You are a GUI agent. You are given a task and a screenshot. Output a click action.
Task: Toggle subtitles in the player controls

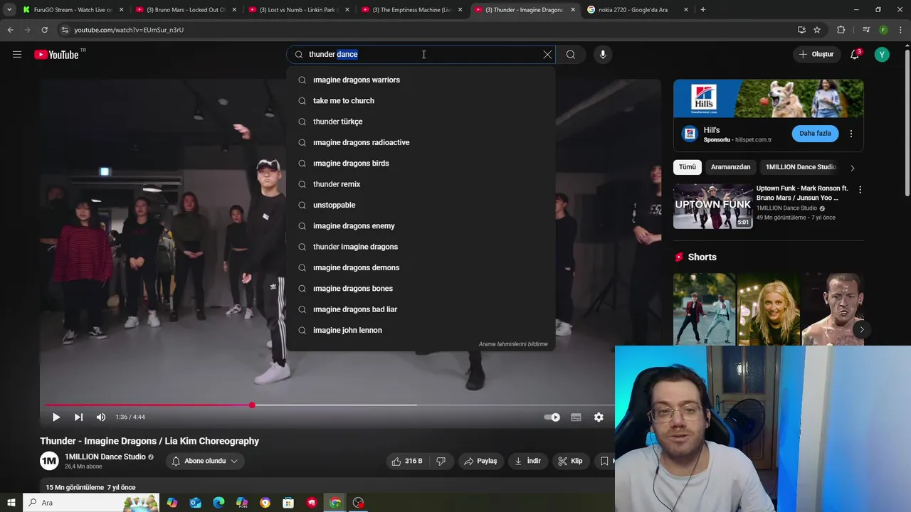576,417
